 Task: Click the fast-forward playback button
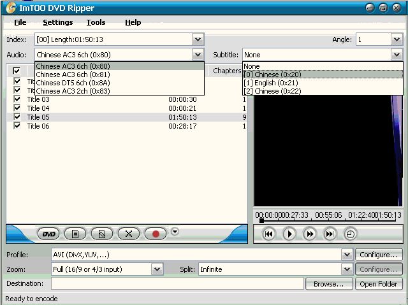tap(309, 234)
